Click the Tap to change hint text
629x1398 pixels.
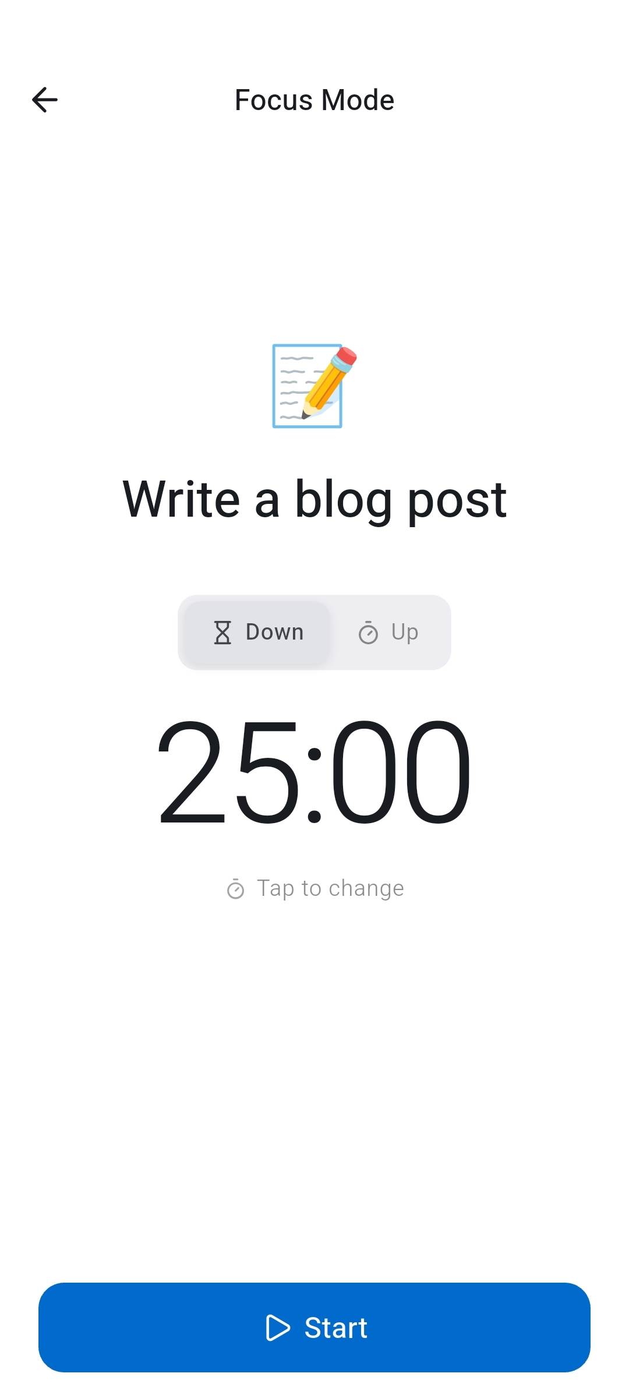330,888
